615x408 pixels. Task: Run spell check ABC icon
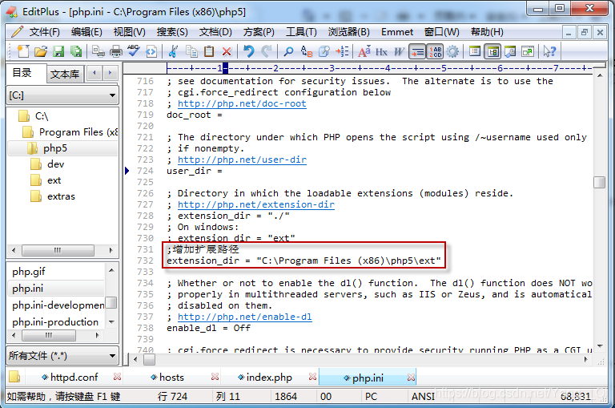(134, 51)
